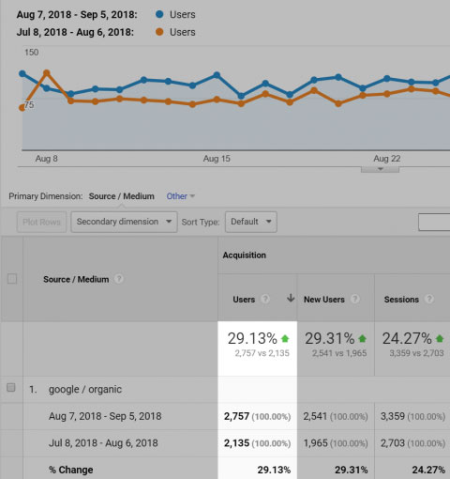
Task: Click the blue Users legend dot
Action: pos(159,14)
